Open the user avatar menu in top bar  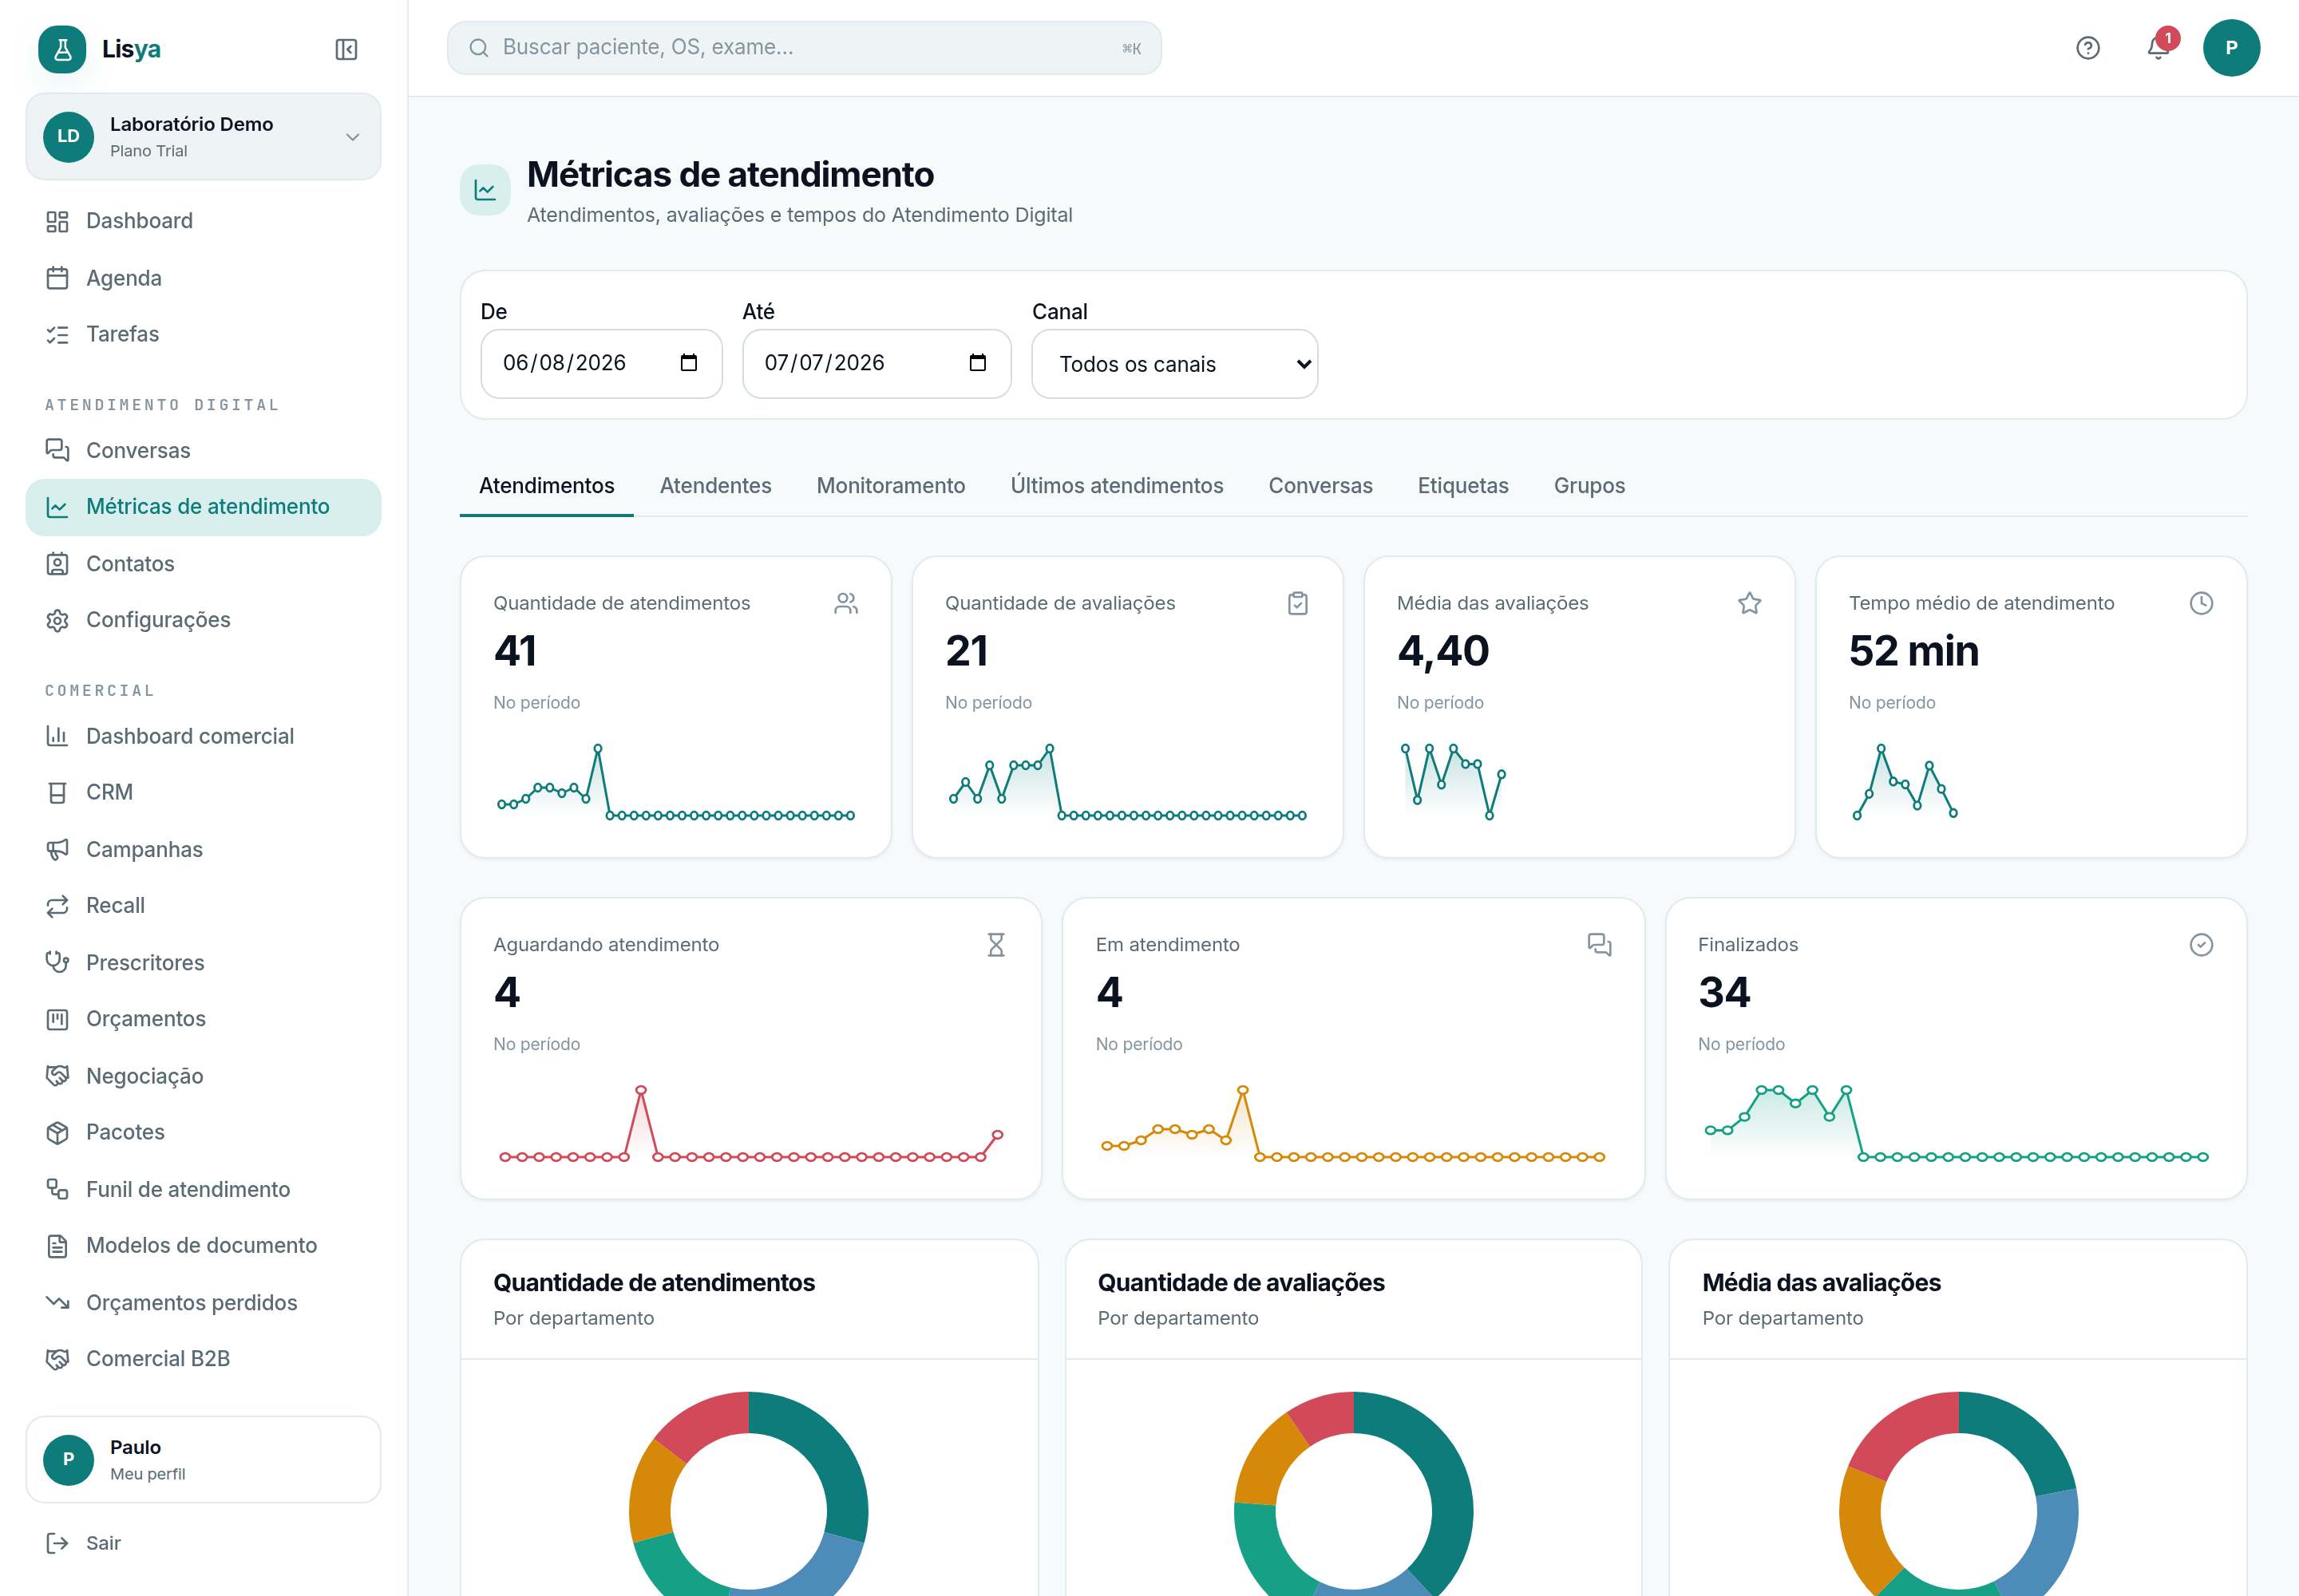coord(2231,48)
